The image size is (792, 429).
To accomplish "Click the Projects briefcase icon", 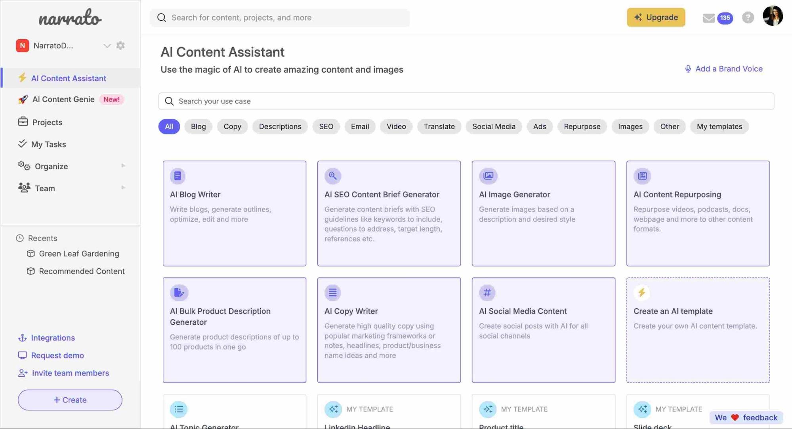I will pyautogui.click(x=23, y=121).
